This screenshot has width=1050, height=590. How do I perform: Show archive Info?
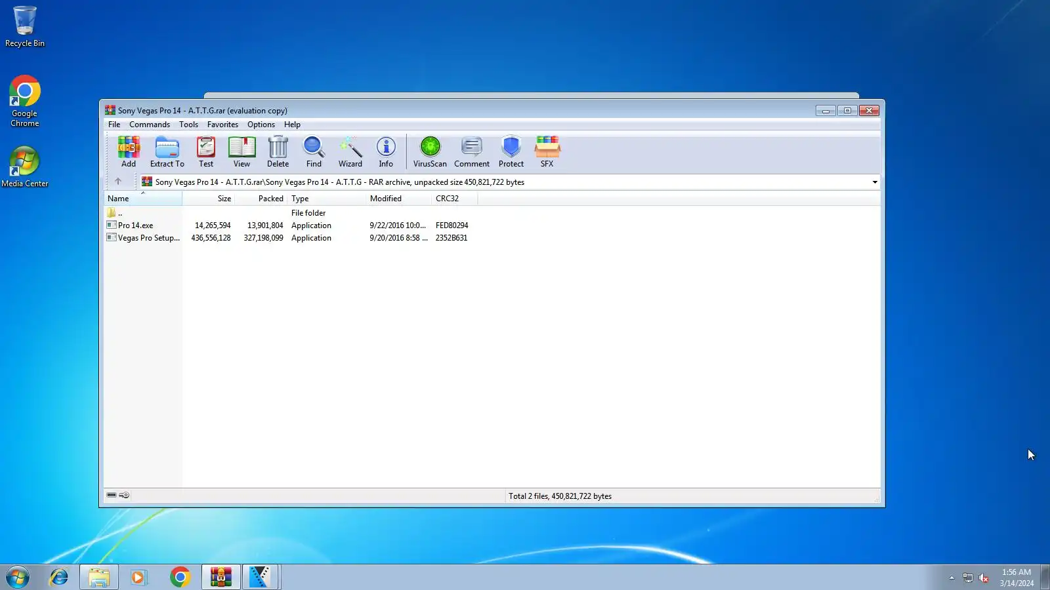pos(386,151)
